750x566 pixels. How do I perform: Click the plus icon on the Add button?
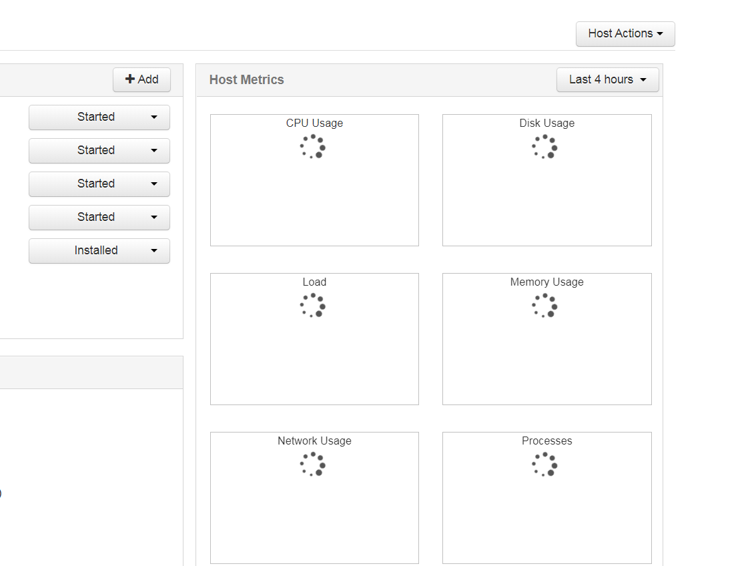[x=129, y=79]
